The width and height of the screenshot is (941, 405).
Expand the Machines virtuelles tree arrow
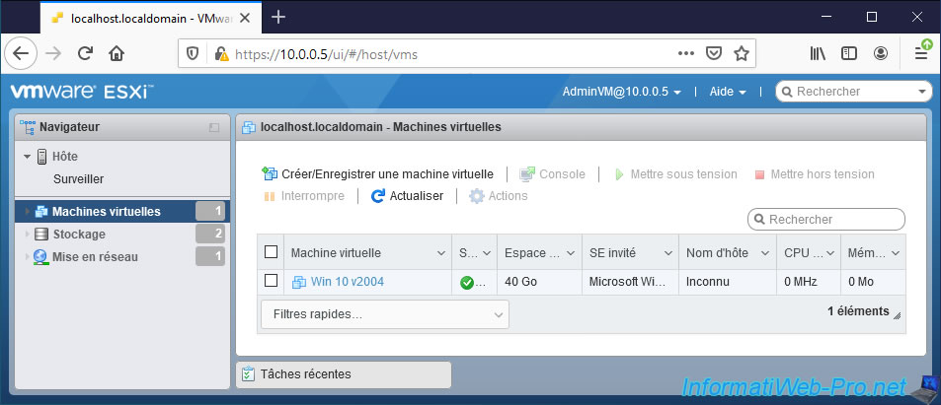coord(27,212)
